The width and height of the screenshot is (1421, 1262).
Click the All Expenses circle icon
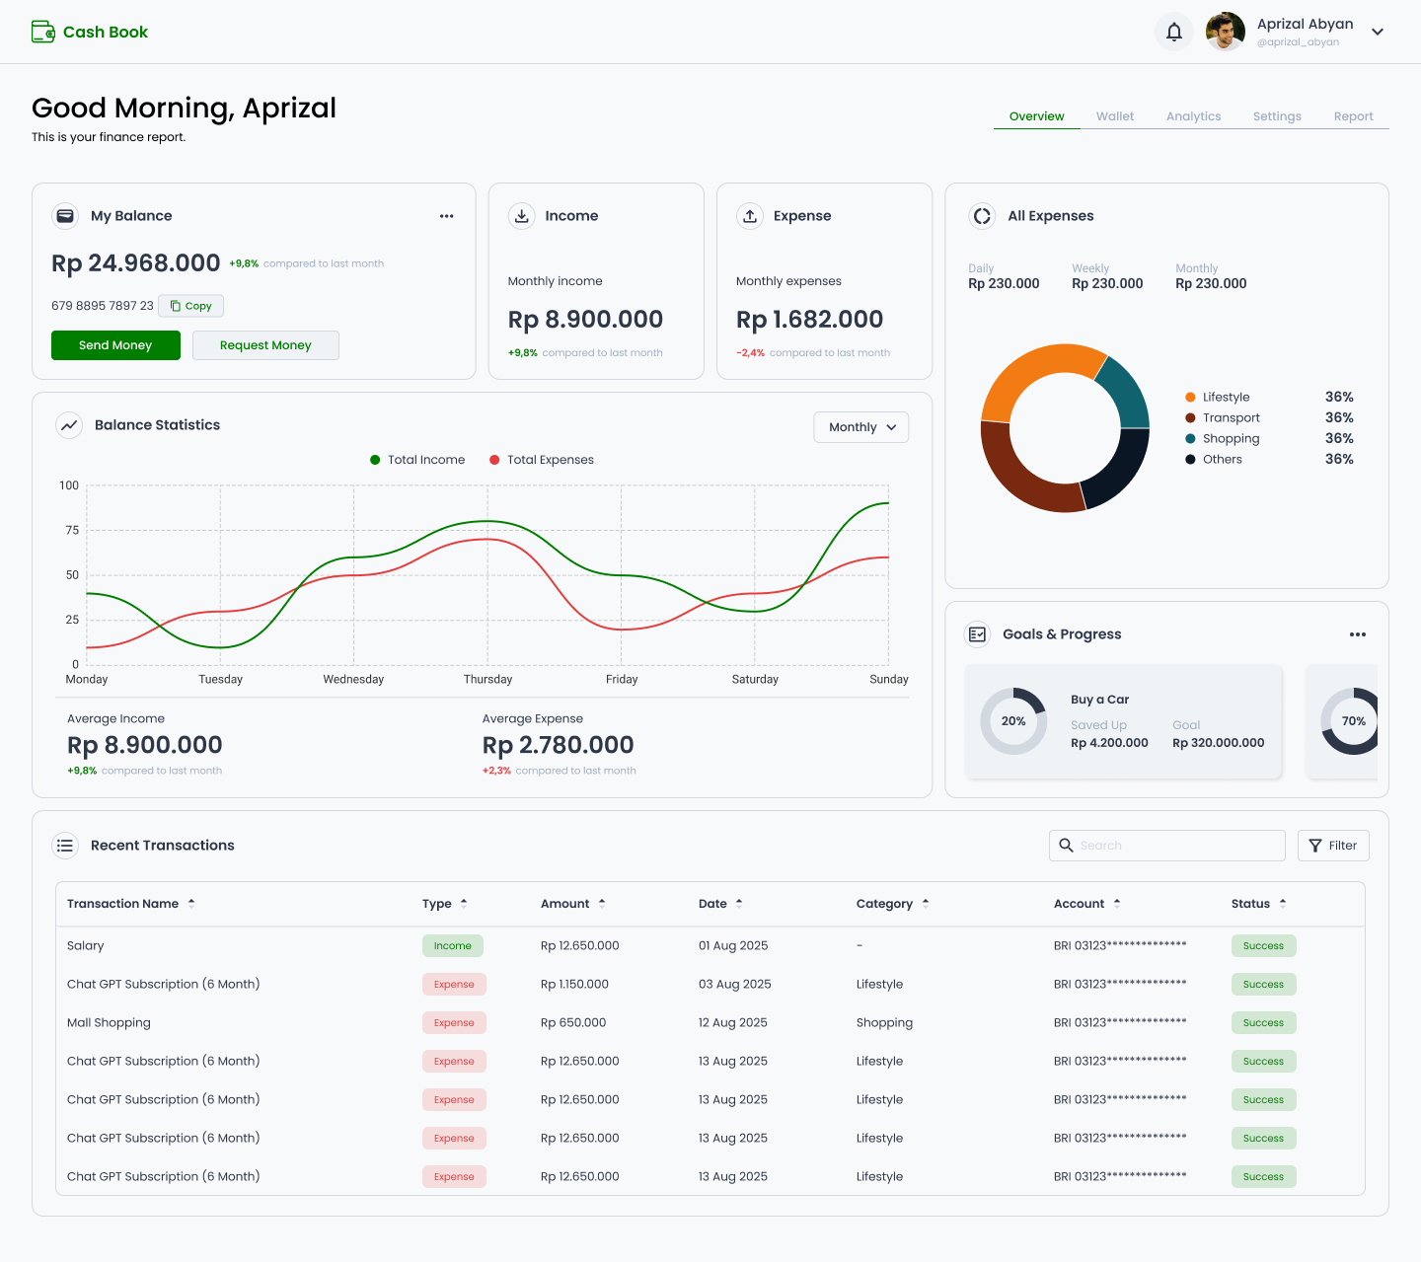(982, 216)
